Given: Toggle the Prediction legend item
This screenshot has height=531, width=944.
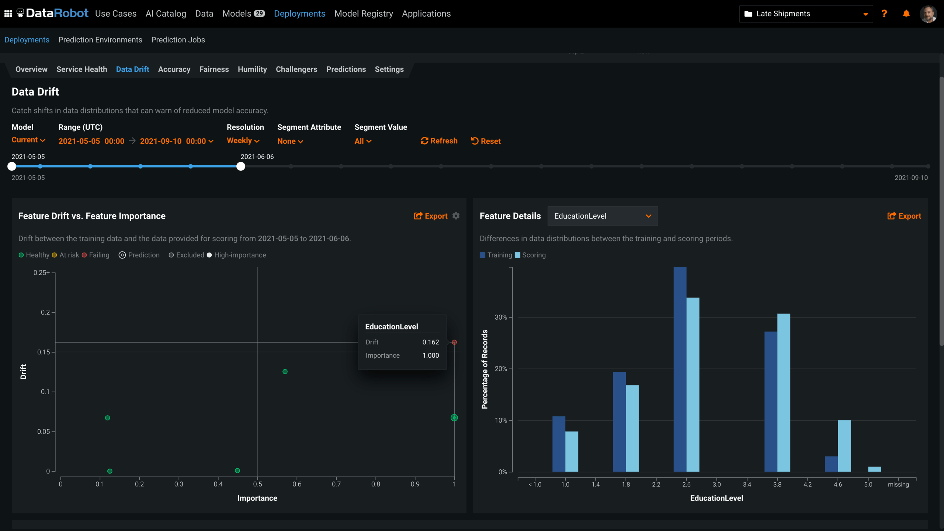Looking at the screenshot, I should click(139, 255).
